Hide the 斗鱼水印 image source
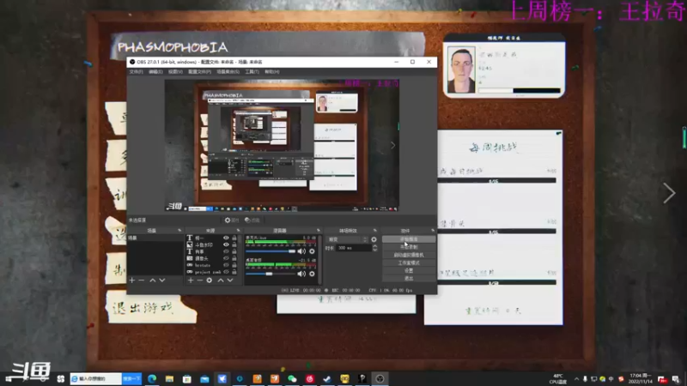The width and height of the screenshot is (687, 386). [226, 244]
